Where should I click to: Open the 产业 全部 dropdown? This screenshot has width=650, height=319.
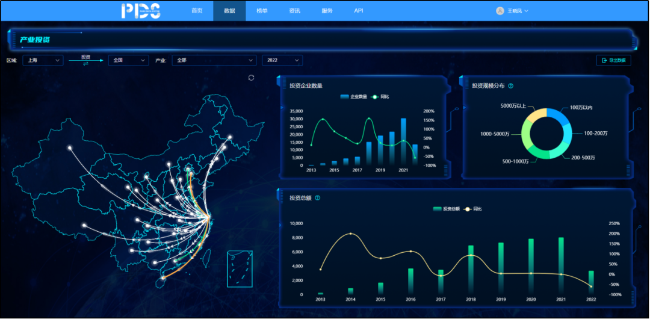point(214,60)
